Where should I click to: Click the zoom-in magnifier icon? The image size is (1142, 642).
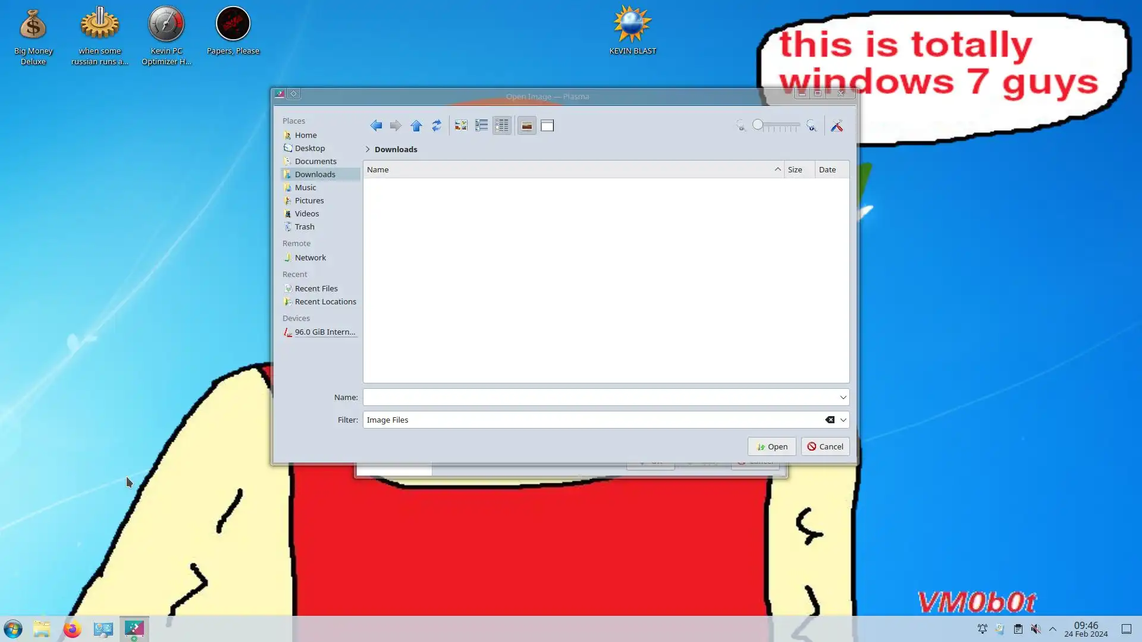pos(811,125)
